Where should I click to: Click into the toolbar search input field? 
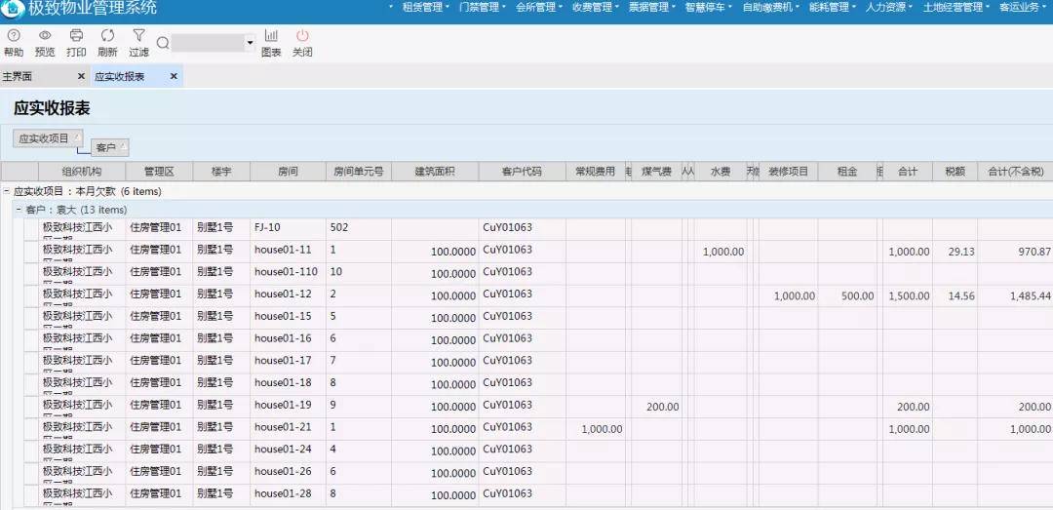(x=209, y=43)
